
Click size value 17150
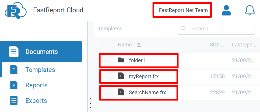click(x=217, y=76)
